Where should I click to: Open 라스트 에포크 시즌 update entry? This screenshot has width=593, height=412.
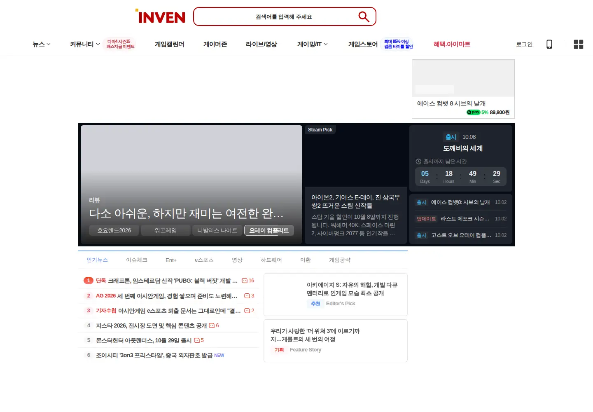(461, 219)
